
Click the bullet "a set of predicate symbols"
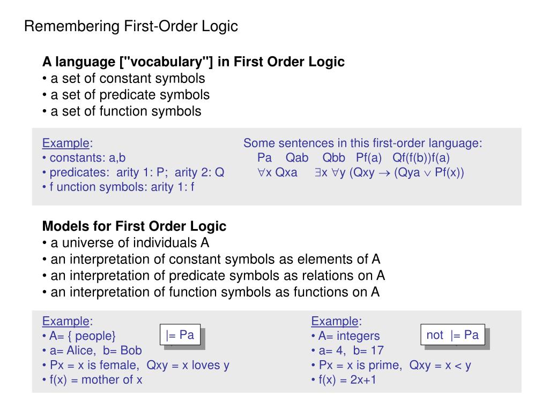[x=125, y=95]
